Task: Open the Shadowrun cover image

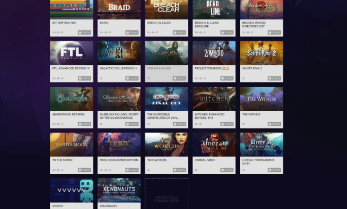Action: (72, 99)
